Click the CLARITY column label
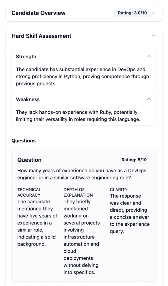The height and width of the screenshot is (286, 168). pos(119,190)
